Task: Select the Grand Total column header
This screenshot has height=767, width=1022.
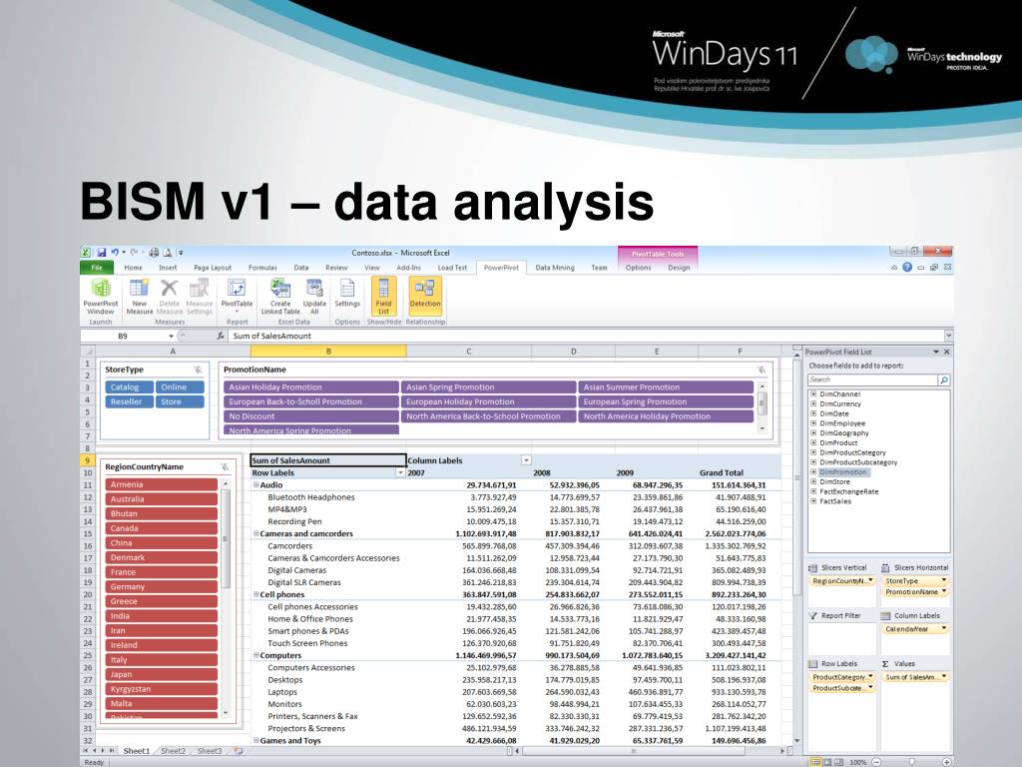Action: [721, 472]
